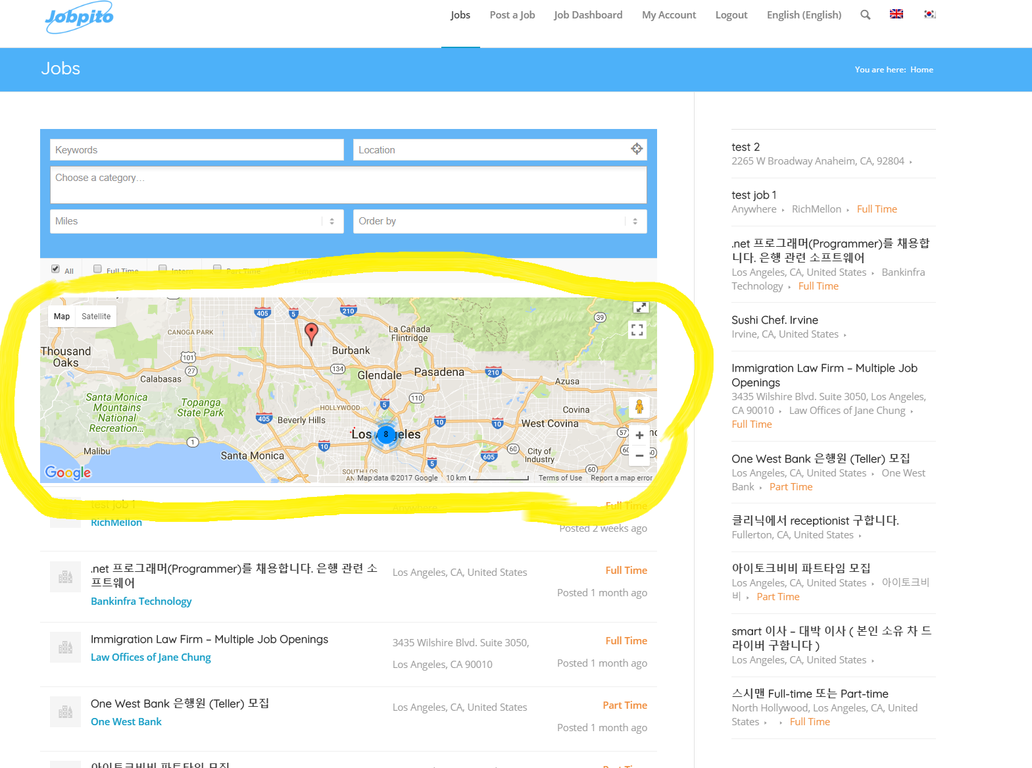Open the Bankinfra Technology company link

click(x=141, y=602)
